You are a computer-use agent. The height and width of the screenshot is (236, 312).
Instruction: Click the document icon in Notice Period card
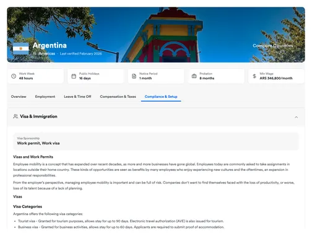134,76
